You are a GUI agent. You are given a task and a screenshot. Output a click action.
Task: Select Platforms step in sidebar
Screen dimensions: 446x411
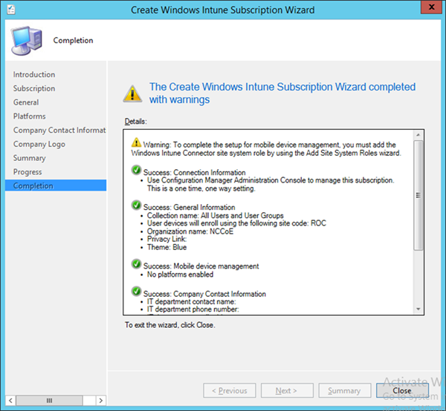[x=29, y=116]
